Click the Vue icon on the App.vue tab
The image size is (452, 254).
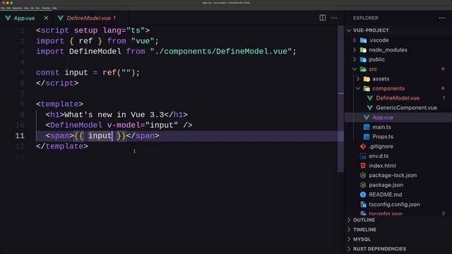8,18
